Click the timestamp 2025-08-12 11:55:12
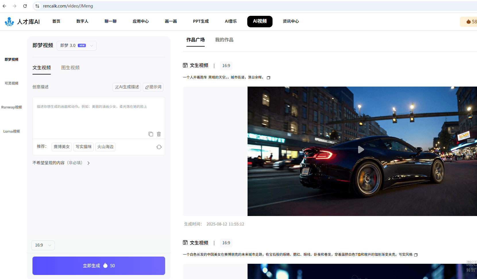Viewport: 477px width, 279px height. (x=225, y=224)
